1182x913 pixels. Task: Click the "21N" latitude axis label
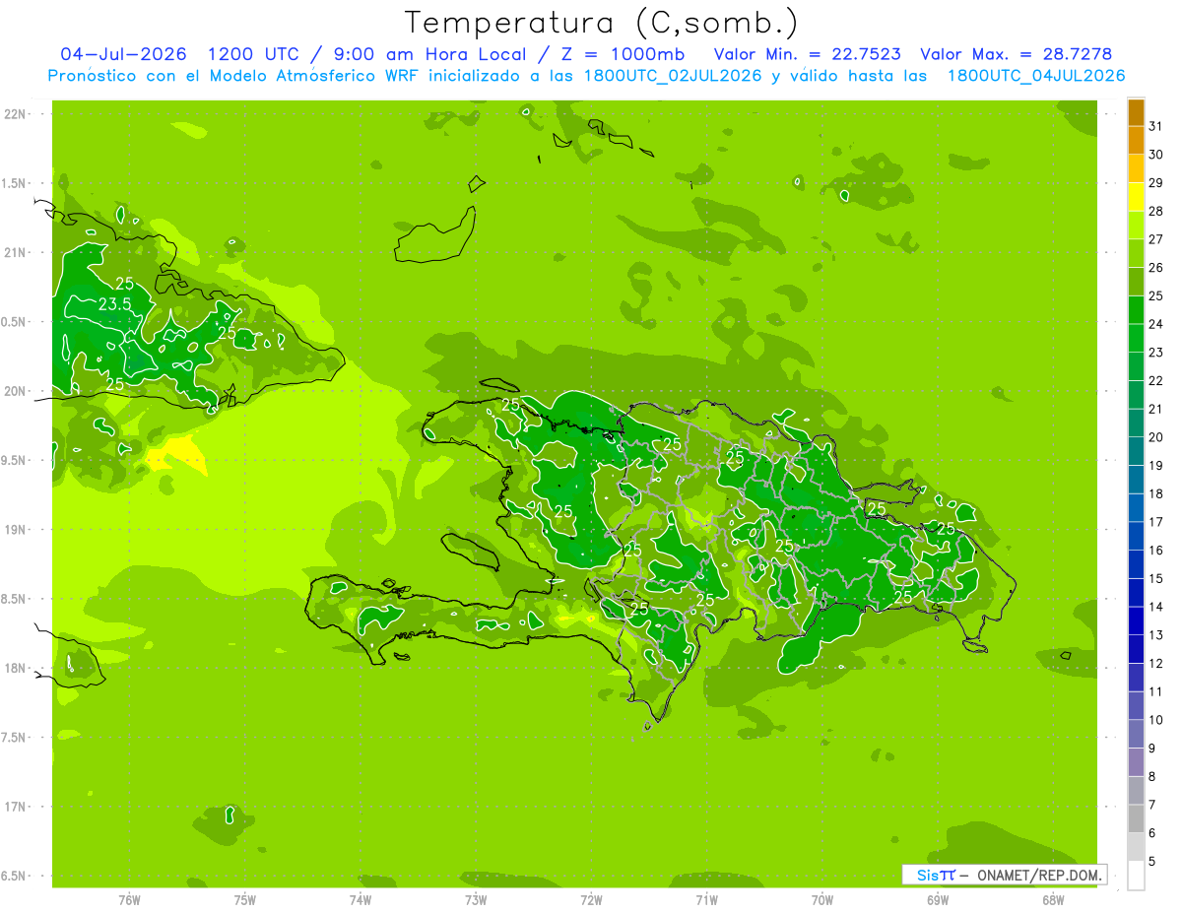(x=15, y=252)
